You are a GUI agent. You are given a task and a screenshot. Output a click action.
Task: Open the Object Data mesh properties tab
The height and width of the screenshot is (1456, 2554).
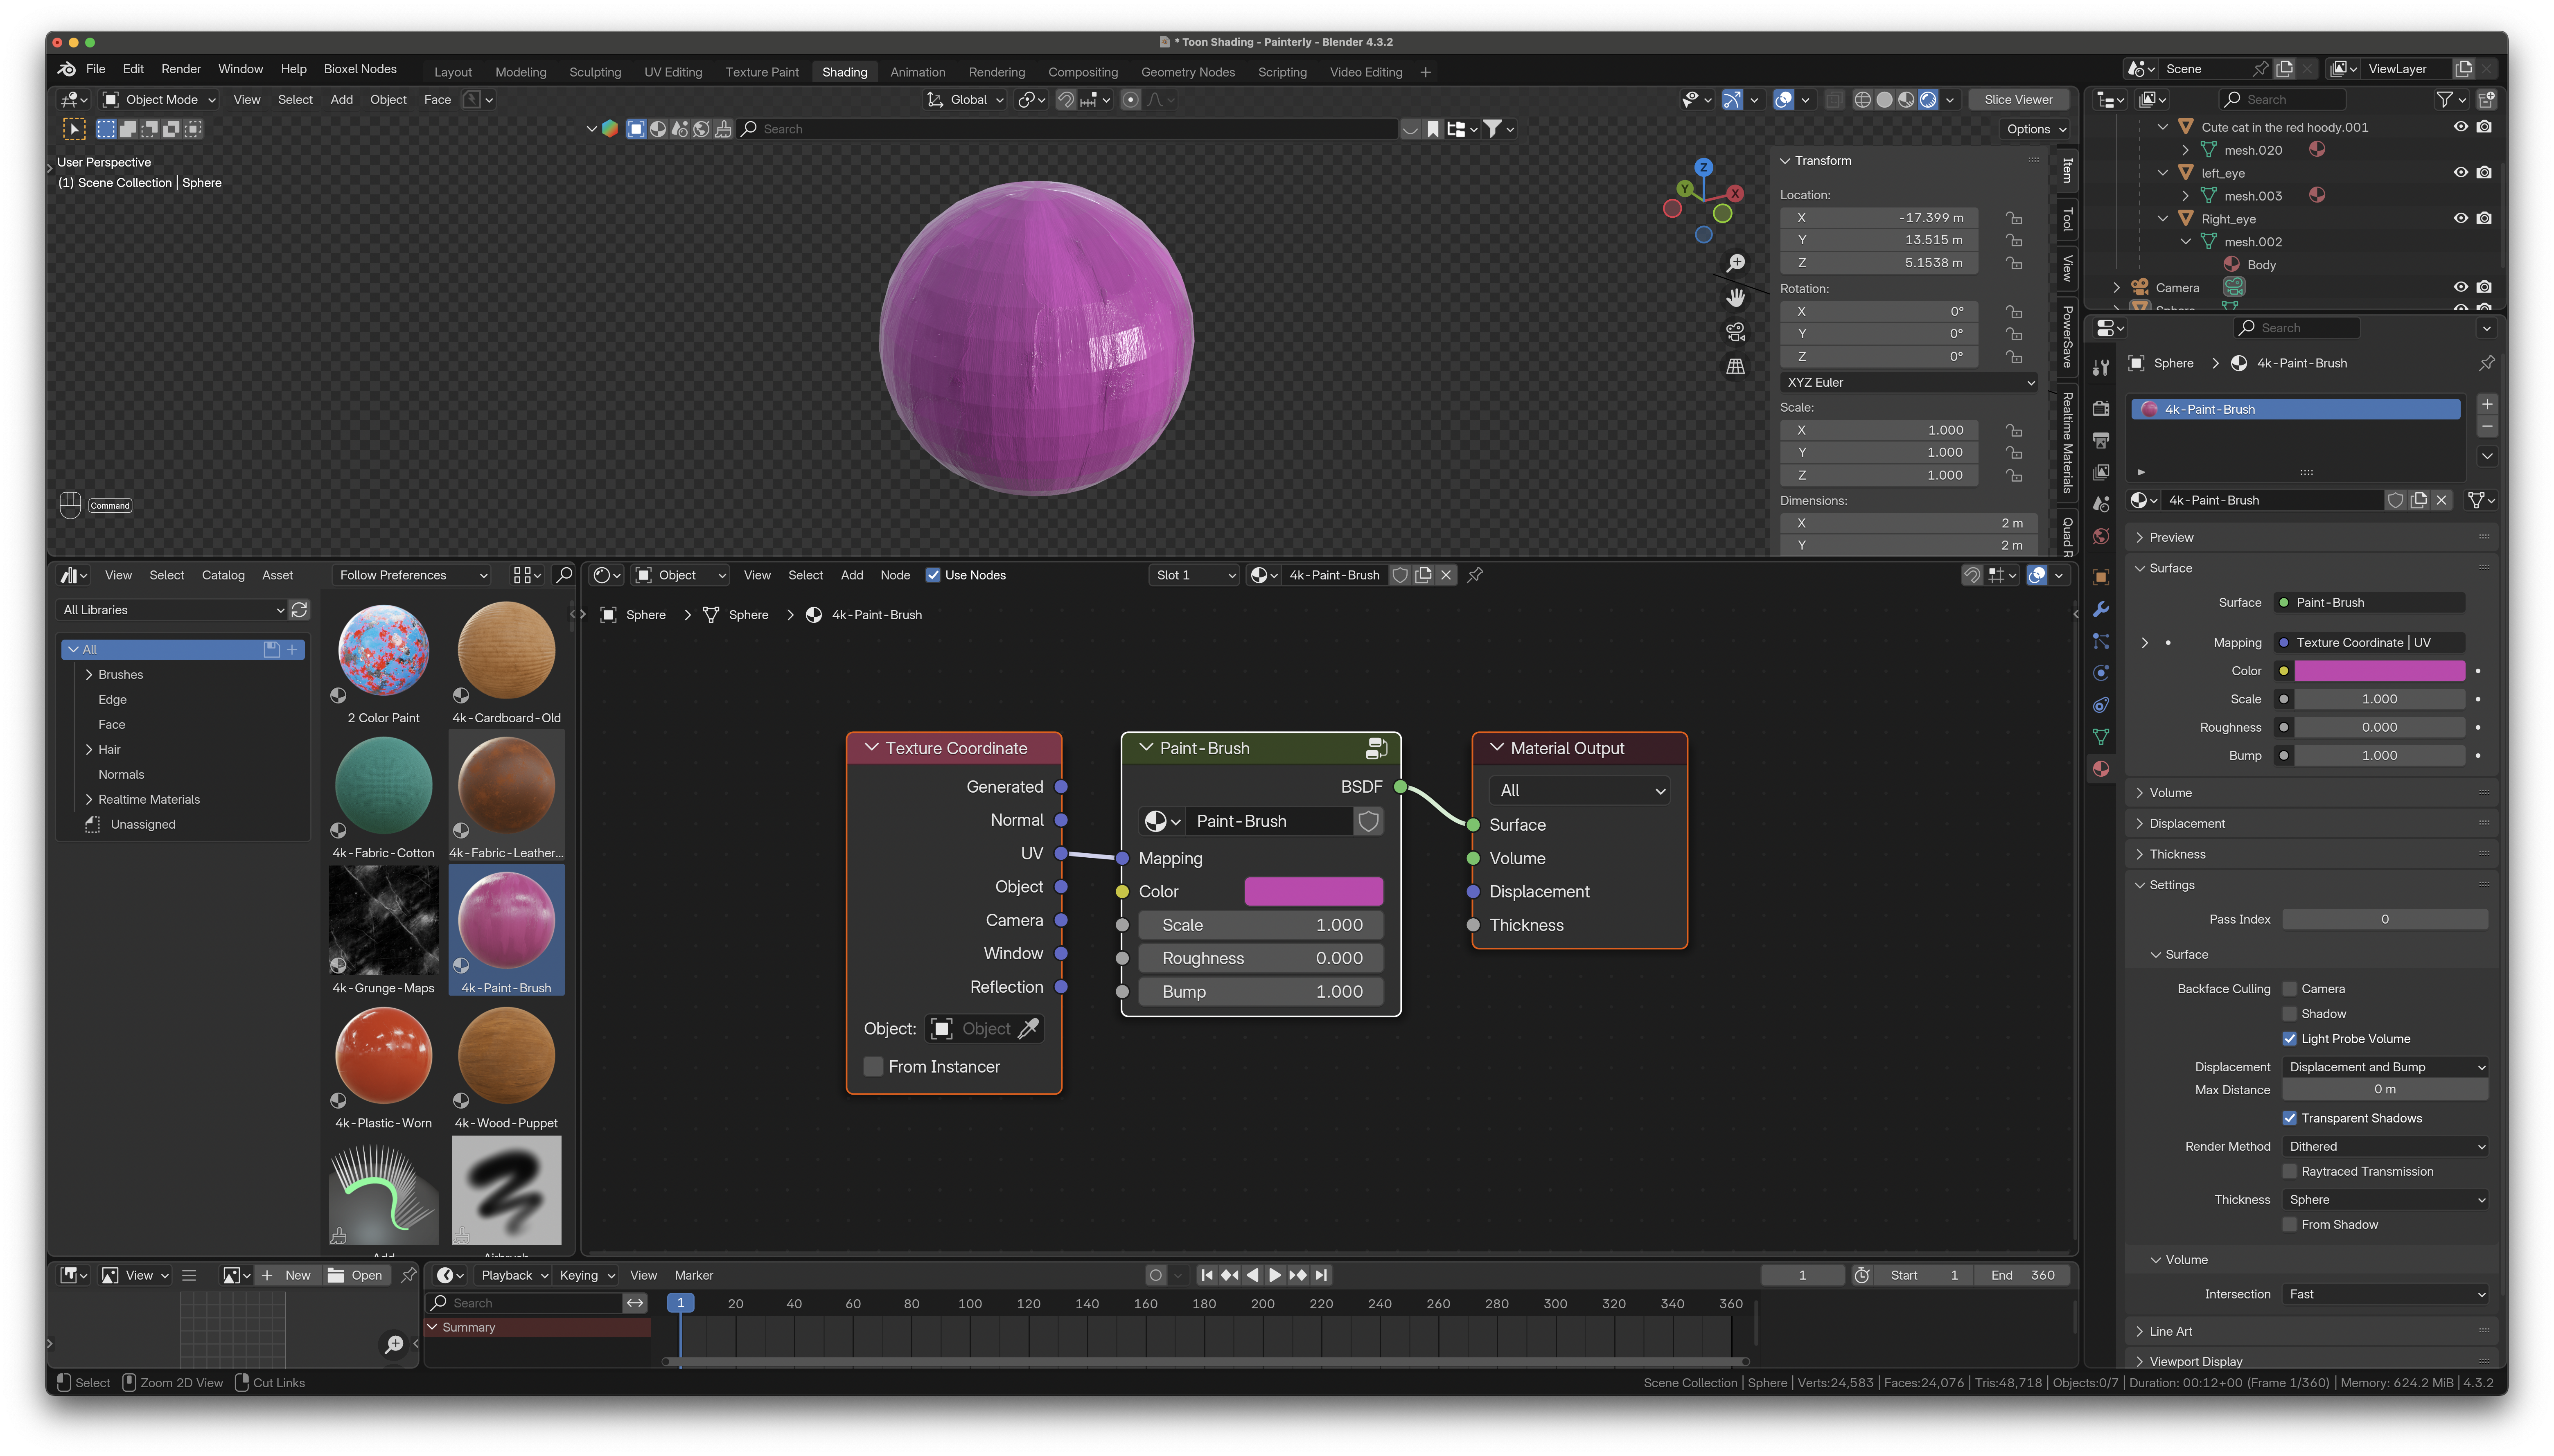pos(2101,737)
